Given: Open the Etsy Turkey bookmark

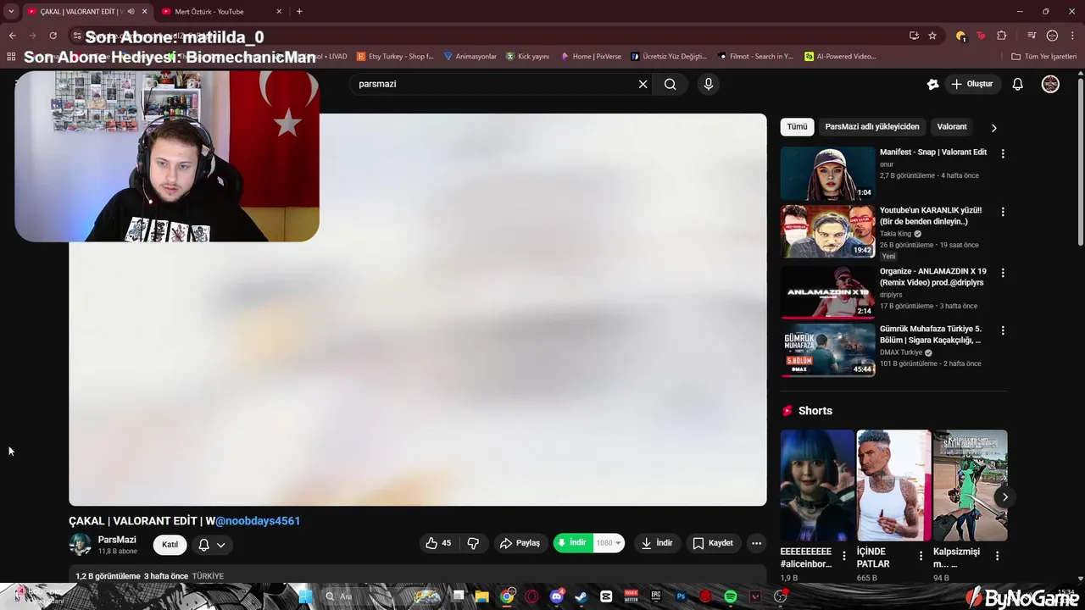Looking at the screenshot, I should [395, 57].
